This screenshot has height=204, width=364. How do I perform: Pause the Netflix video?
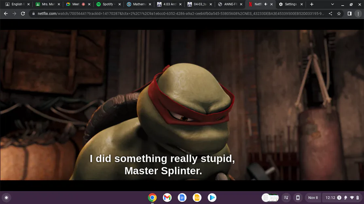point(182,105)
